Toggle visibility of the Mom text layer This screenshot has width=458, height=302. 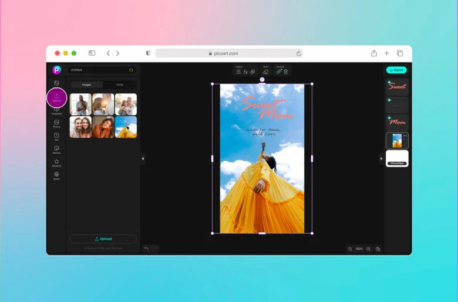click(x=389, y=117)
